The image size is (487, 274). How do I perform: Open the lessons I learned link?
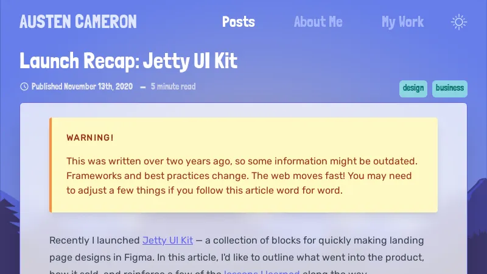(262, 272)
